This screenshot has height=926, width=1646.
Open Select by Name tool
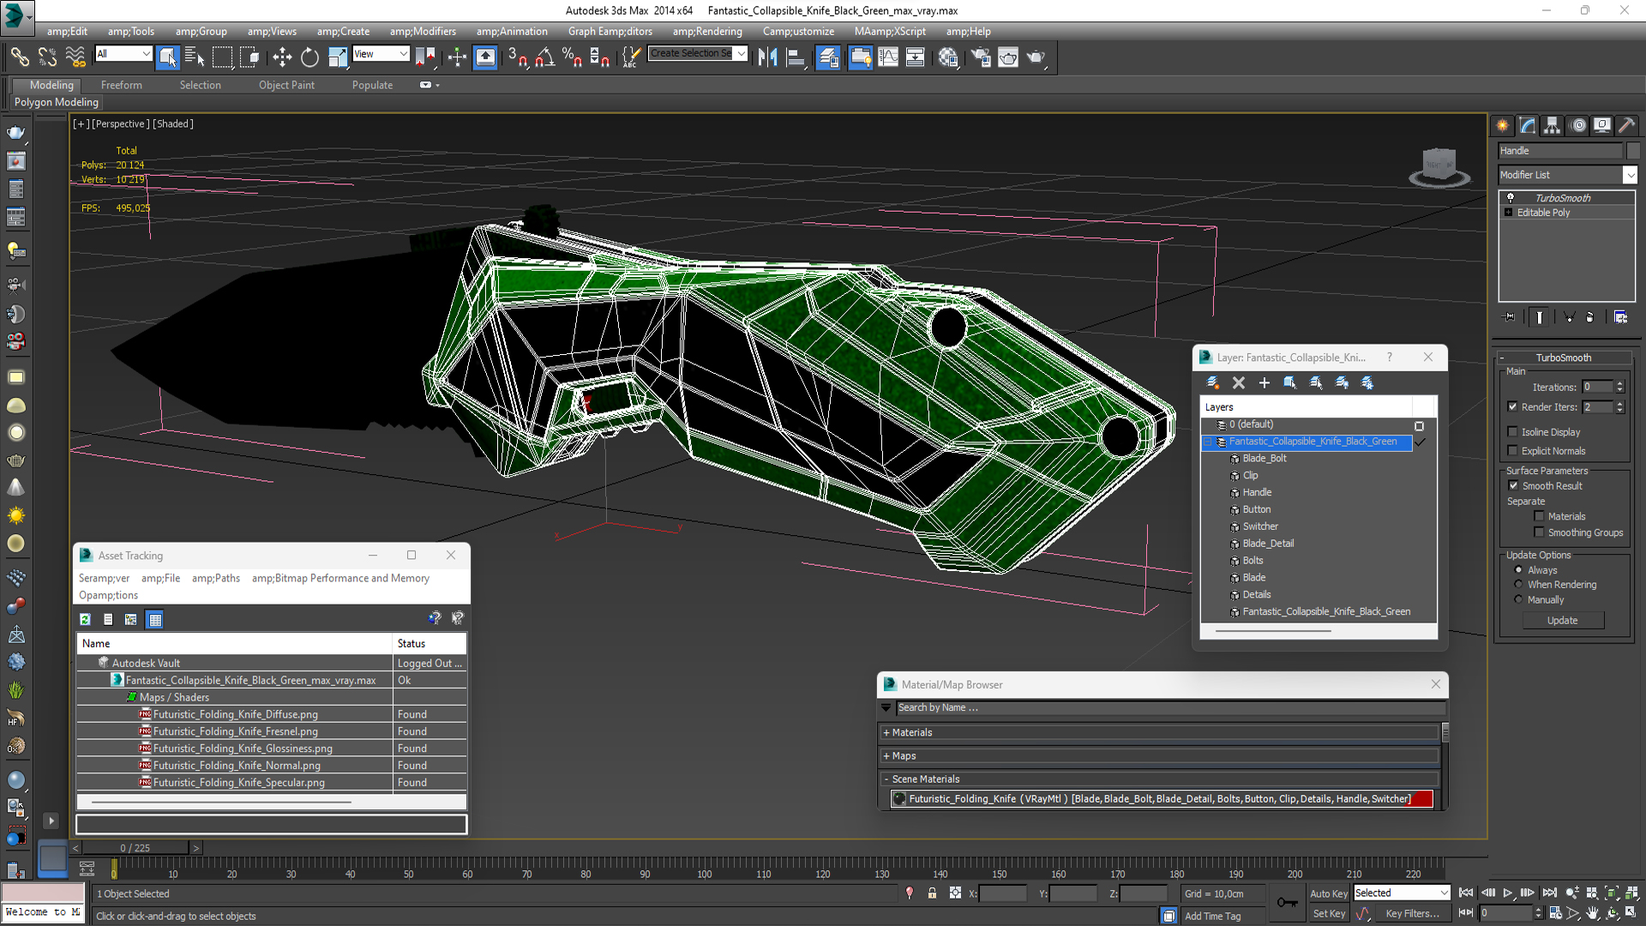[195, 57]
